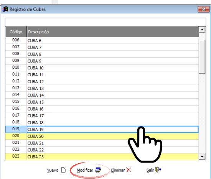Click the vertical scrollbar thumb
211x179 pixels.
tap(202, 56)
